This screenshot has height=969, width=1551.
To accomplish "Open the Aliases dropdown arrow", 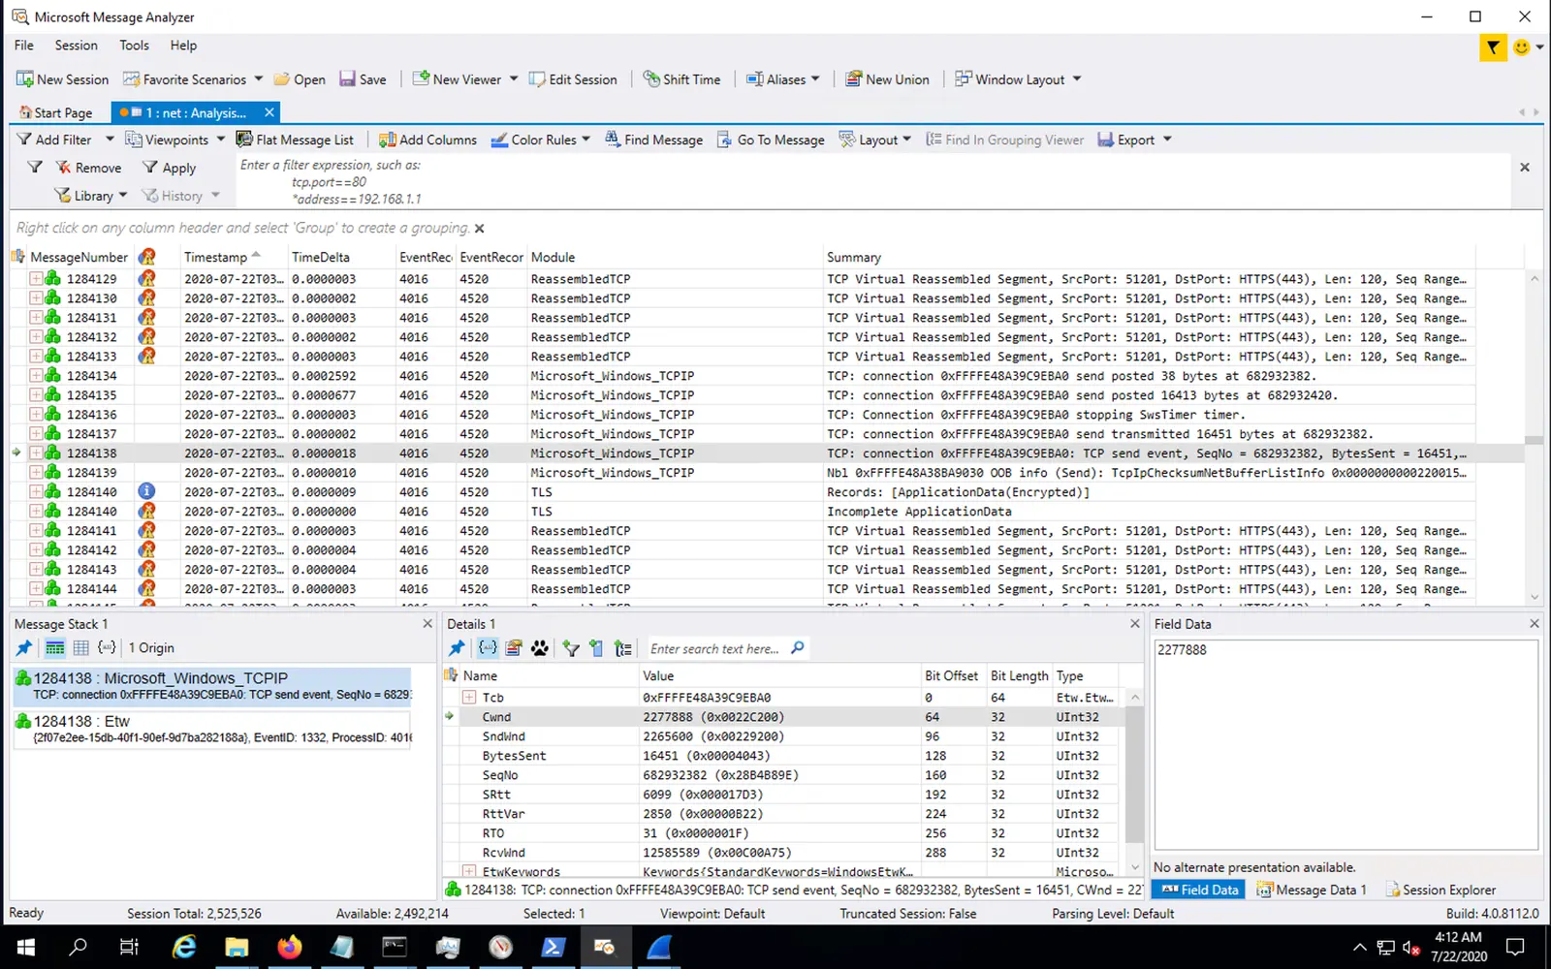I will [x=815, y=79].
